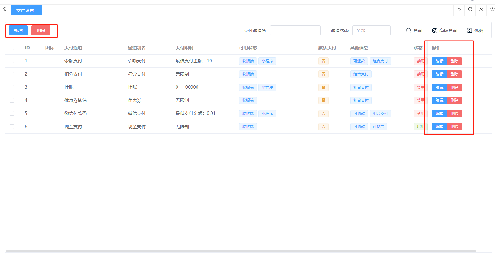Tick the checkbox for 挂账 row
495x254 pixels.
12,87
